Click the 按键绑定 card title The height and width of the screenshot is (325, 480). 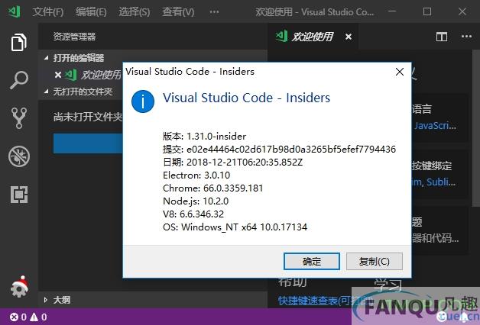(432, 166)
